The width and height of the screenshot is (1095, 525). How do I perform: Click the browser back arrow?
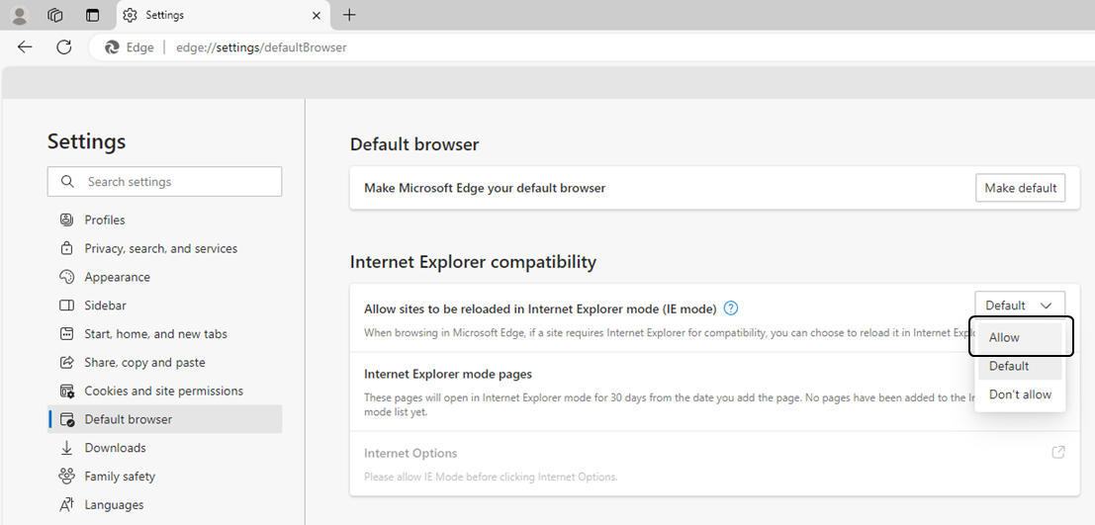point(25,46)
